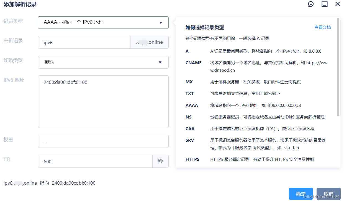Click the 记录类型 field label
This screenshot has height=201, width=344.
(13, 21)
